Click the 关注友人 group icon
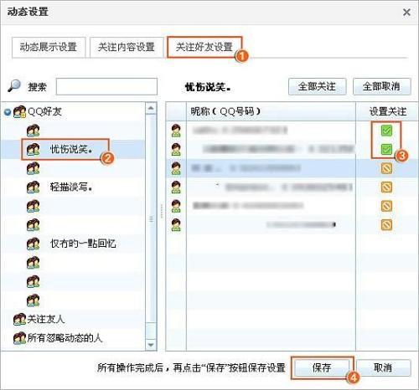The height and width of the screenshot is (390, 419). tap(19, 319)
